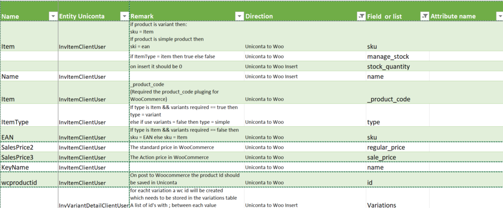Select the Field or list header cell

[392, 16]
